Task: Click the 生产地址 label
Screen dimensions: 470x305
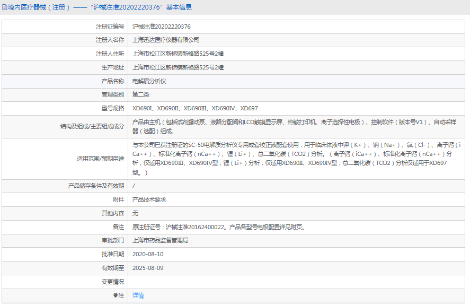Action: (x=113, y=67)
